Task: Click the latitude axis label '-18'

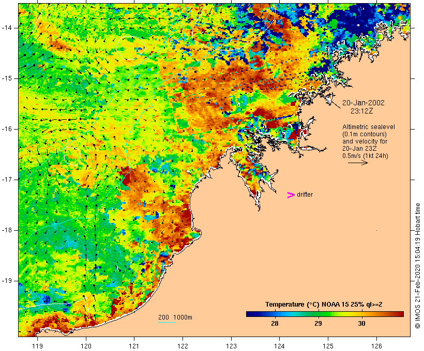Action: click(x=6, y=230)
